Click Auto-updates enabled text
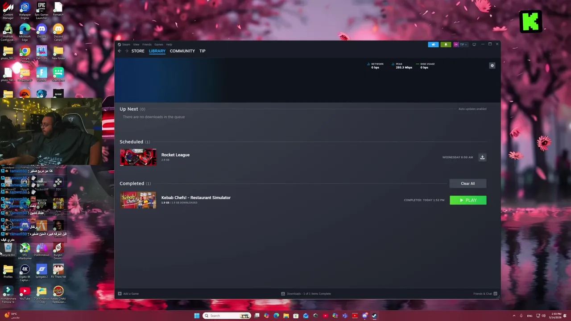 click(472, 109)
